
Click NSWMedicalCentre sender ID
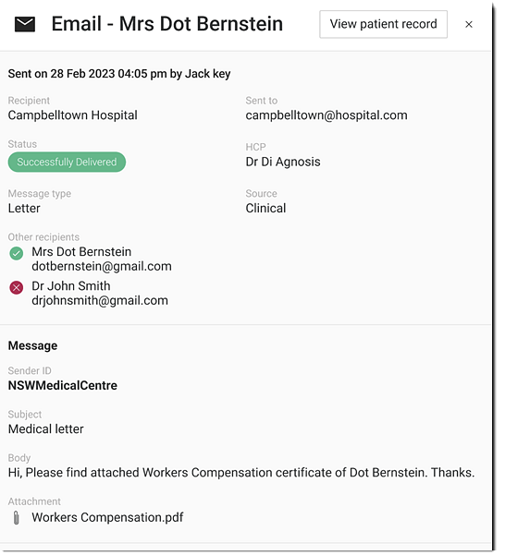(x=62, y=385)
